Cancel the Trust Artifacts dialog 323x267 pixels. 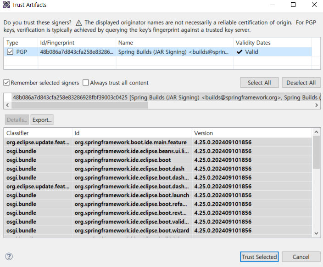(x=301, y=257)
